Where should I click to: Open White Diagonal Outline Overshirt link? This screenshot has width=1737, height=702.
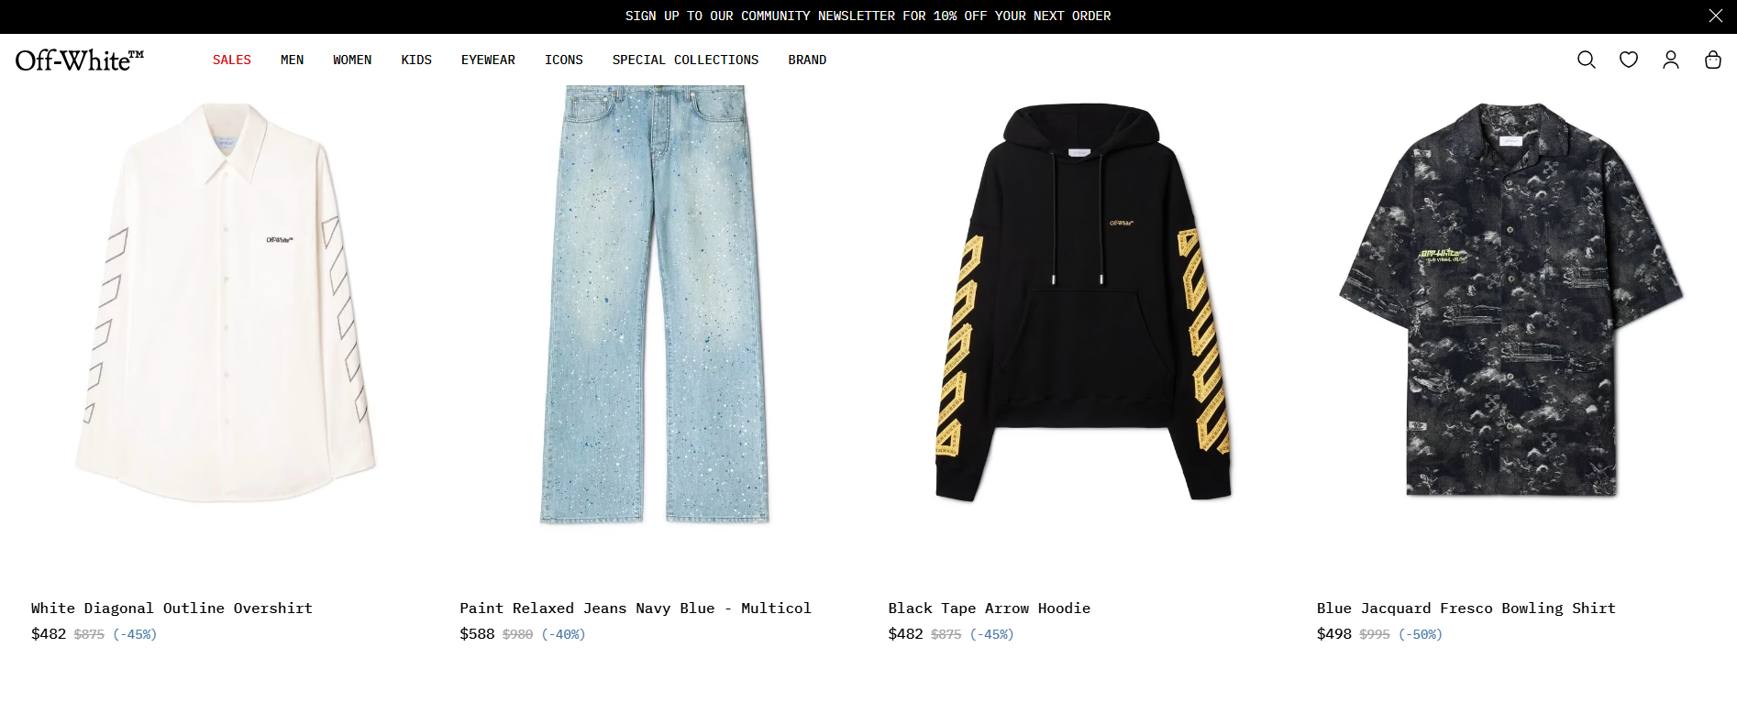point(171,609)
